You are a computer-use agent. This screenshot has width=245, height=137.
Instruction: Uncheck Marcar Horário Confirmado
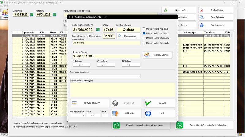point(144,33)
